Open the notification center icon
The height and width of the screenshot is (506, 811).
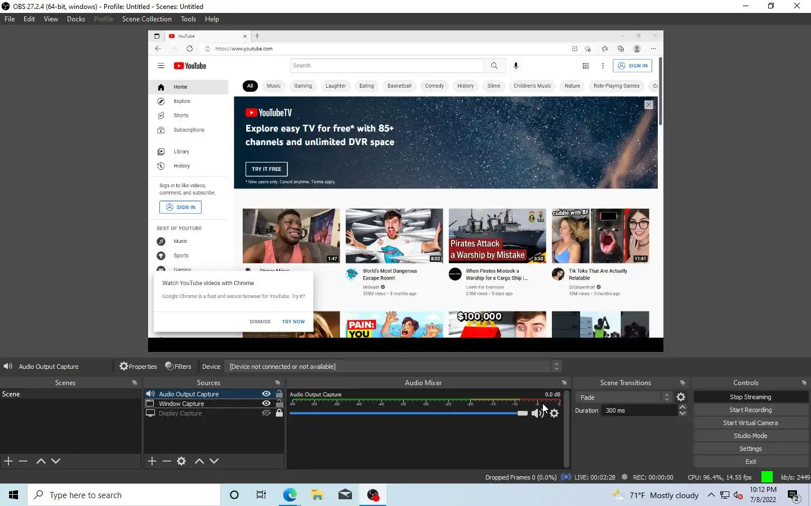pyautogui.click(x=794, y=495)
